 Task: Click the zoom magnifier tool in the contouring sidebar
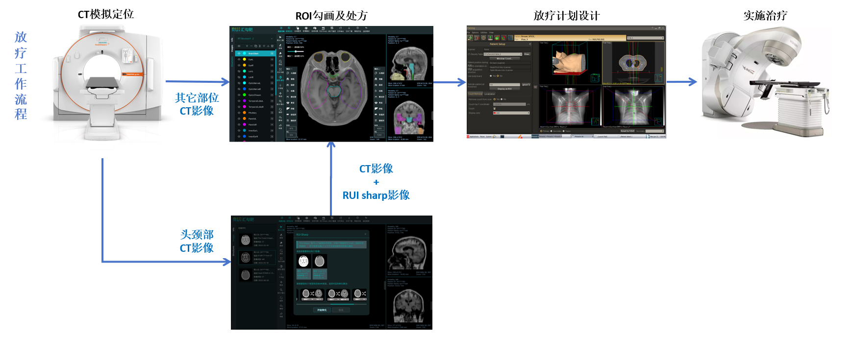[x=280, y=101]
